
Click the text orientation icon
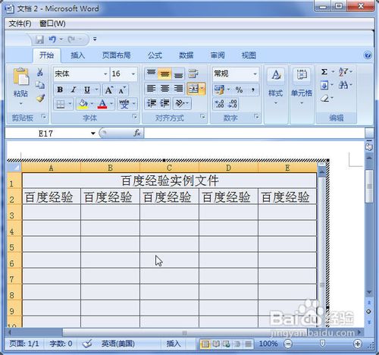tap(180, 103)
